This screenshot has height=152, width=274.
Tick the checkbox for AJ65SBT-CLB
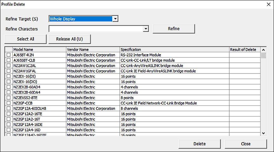[x=8, y=60]
